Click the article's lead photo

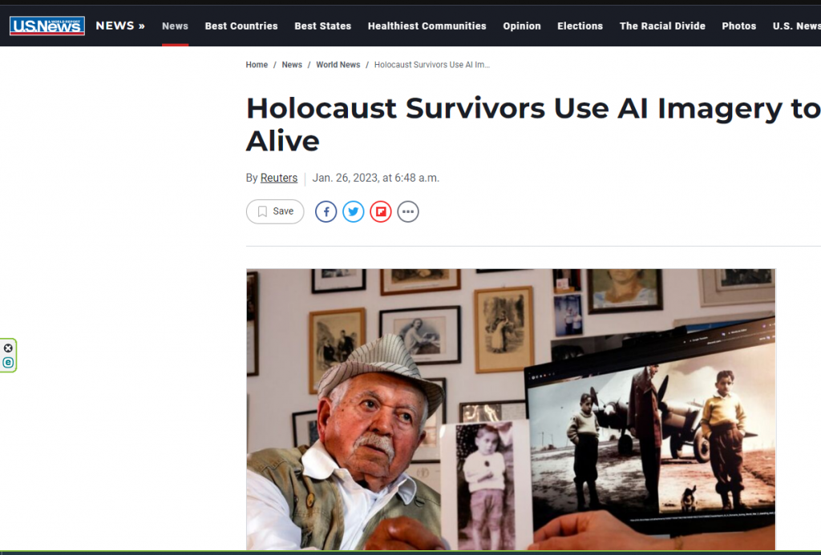click(x=511, y=409)
